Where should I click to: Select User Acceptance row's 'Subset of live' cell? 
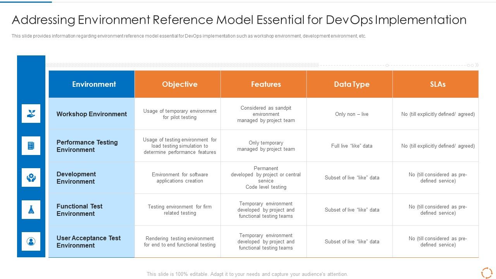(350, 241)
